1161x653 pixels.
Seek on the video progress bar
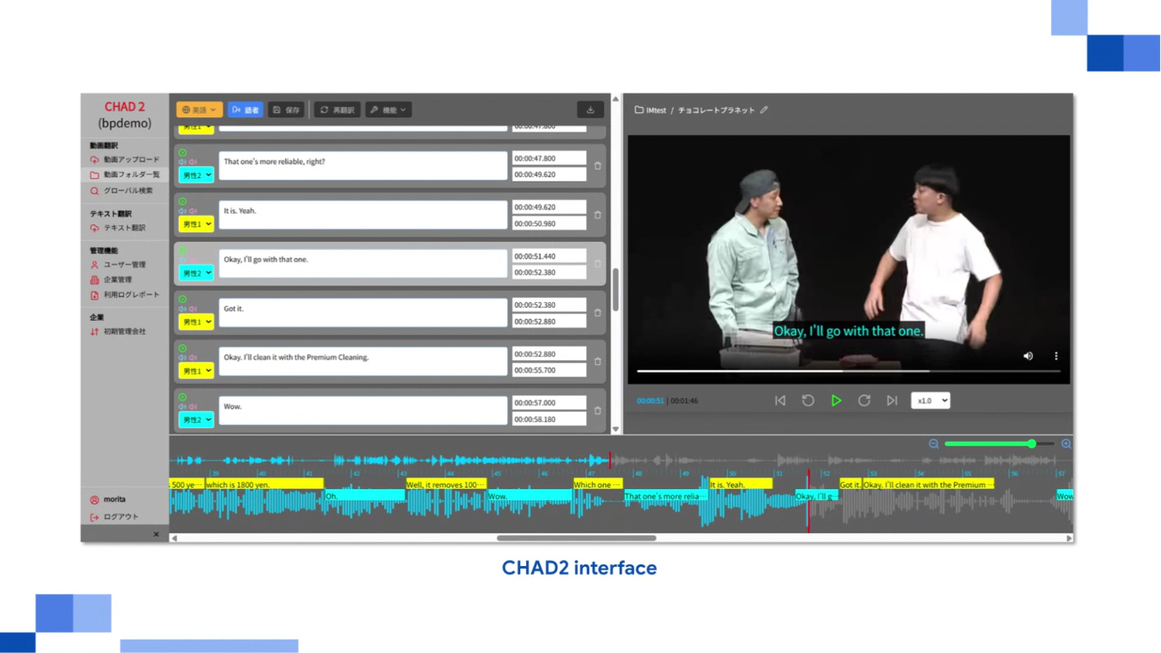pyautogui.click(x=849, y=370)
